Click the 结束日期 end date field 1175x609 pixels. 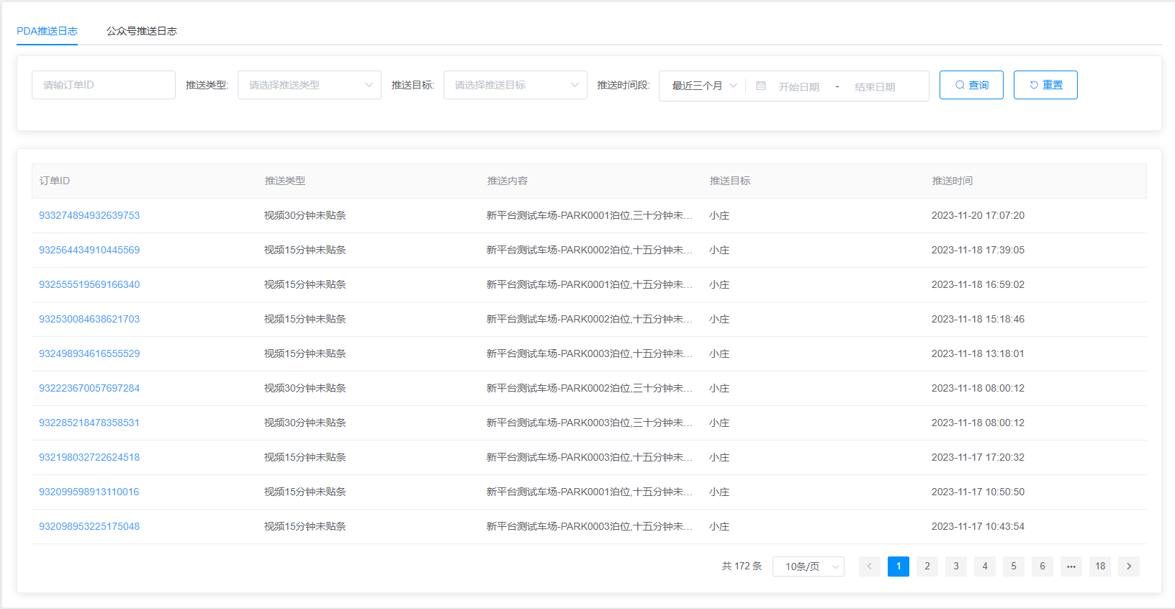[875, 86]
